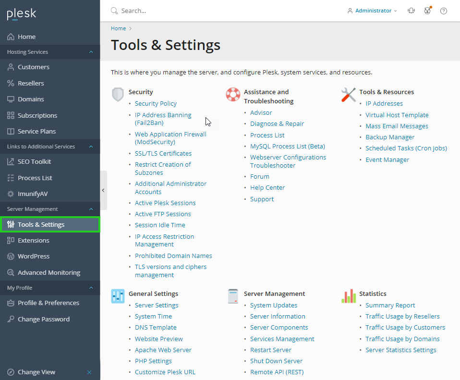Click the Security shield icon
This screenshot has width=460, height=380.
tap(118, 94)
